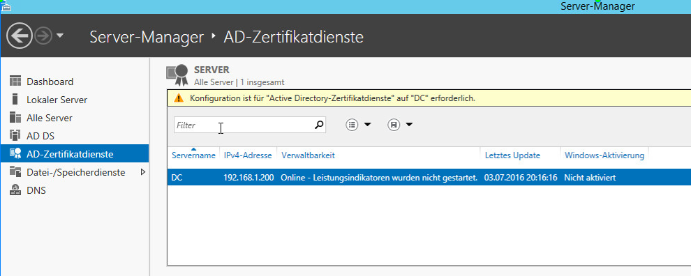Click the Nicht aktiviert cell
This screenshot has width=691, height=276.
590,178
